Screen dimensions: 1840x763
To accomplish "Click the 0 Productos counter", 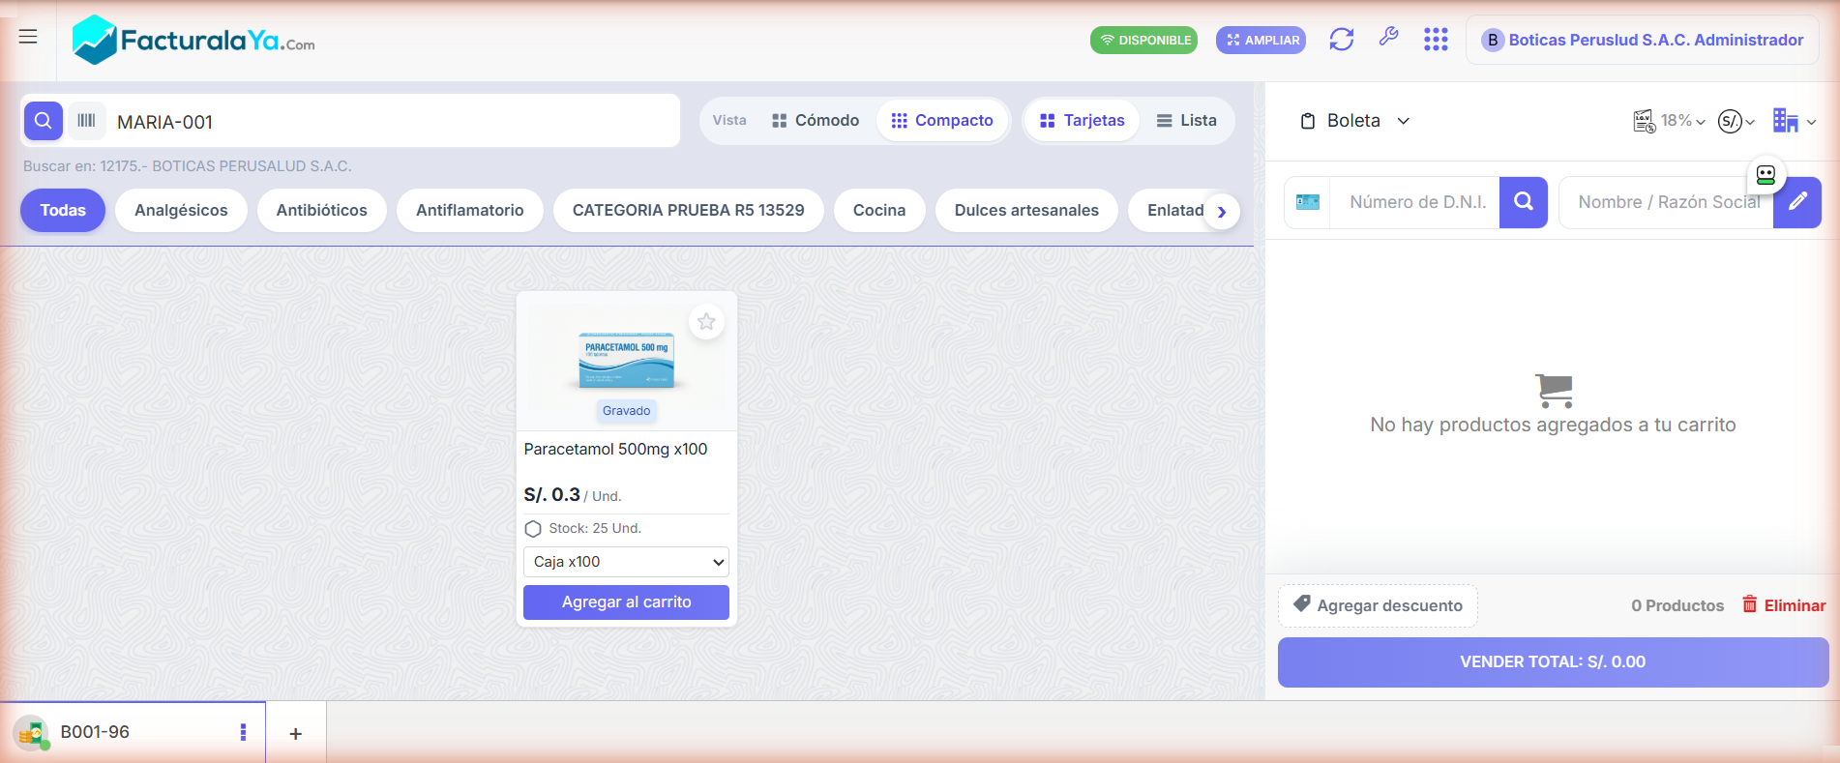I will click(x=1677, y=605).
